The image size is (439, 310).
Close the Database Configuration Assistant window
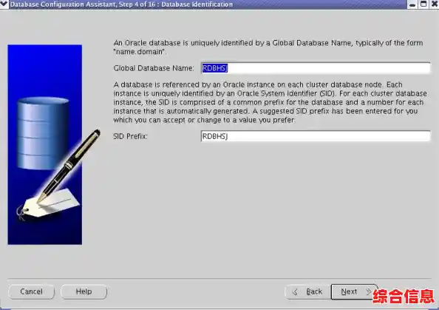click(435, 4)
